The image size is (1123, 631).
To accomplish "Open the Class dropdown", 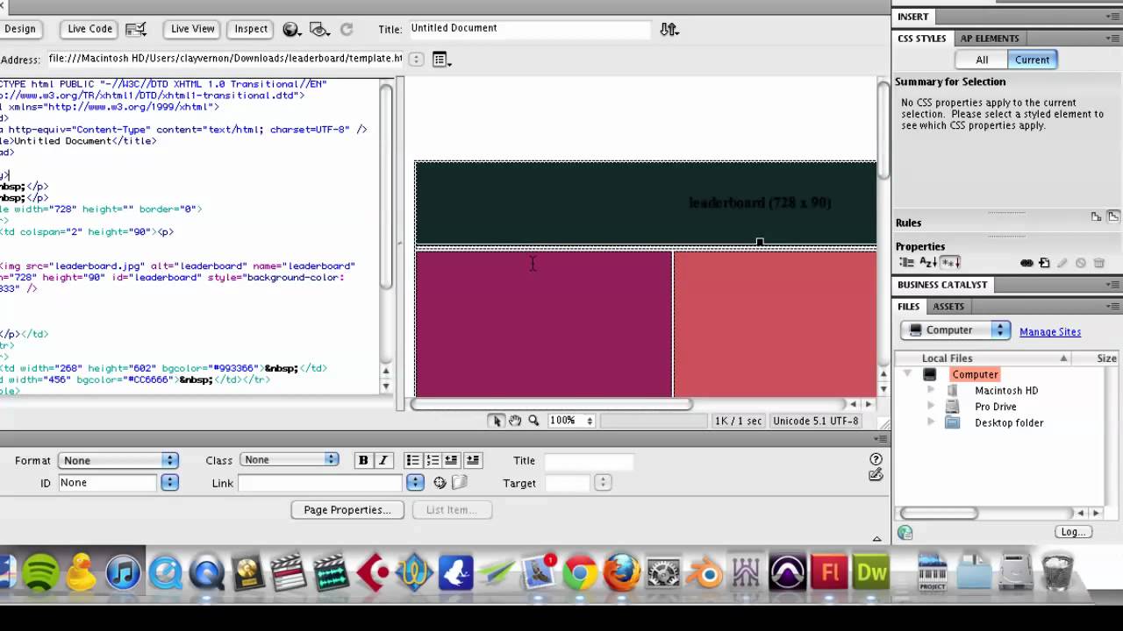I will click(x=290, y=459).
